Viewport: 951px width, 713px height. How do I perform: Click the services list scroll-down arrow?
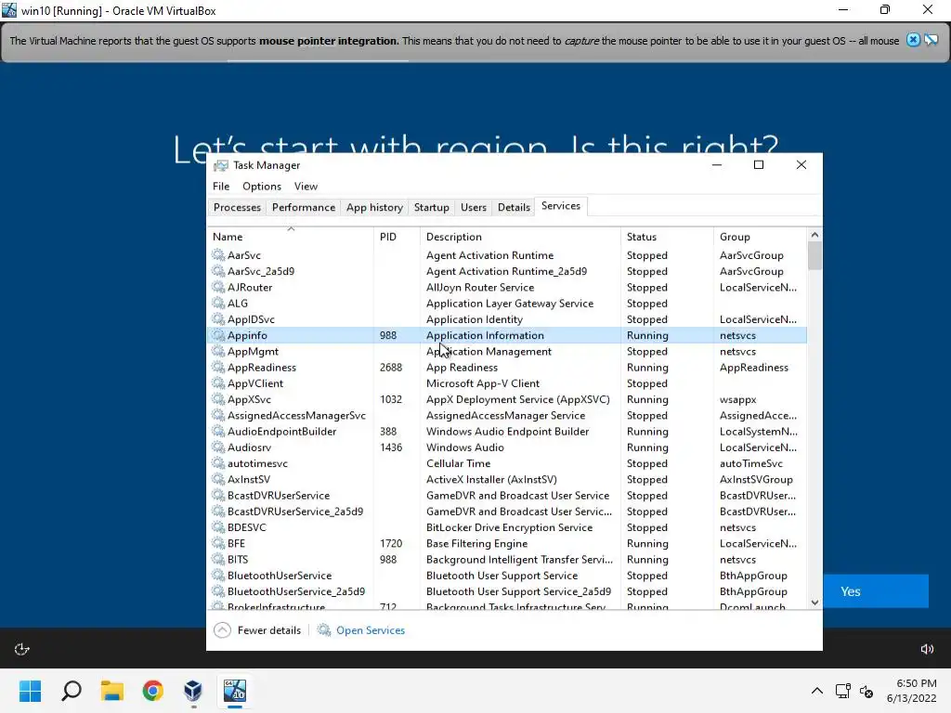(x=814, y=603)
